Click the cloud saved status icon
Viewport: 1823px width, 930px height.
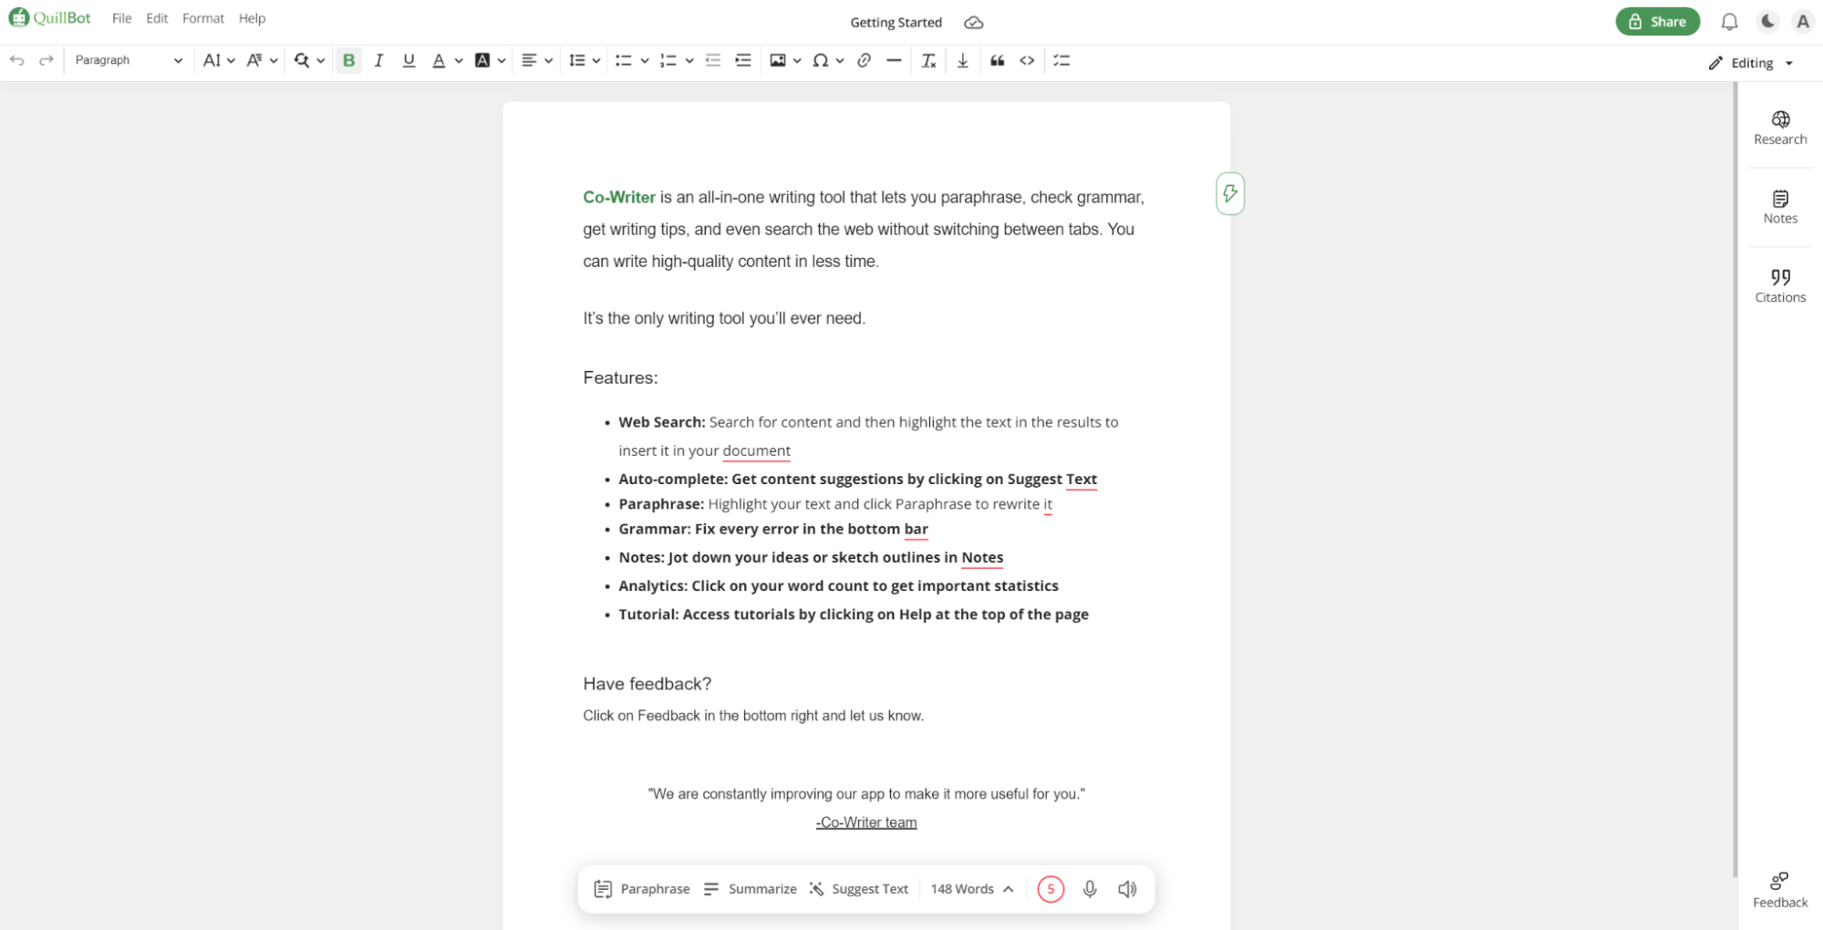974,23
